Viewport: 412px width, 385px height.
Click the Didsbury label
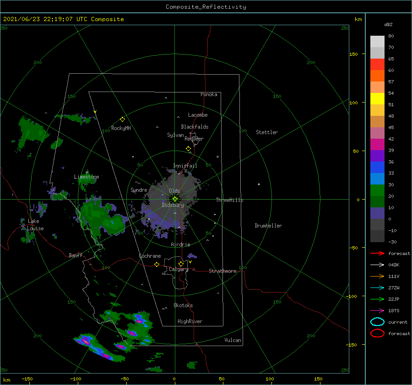173,205
